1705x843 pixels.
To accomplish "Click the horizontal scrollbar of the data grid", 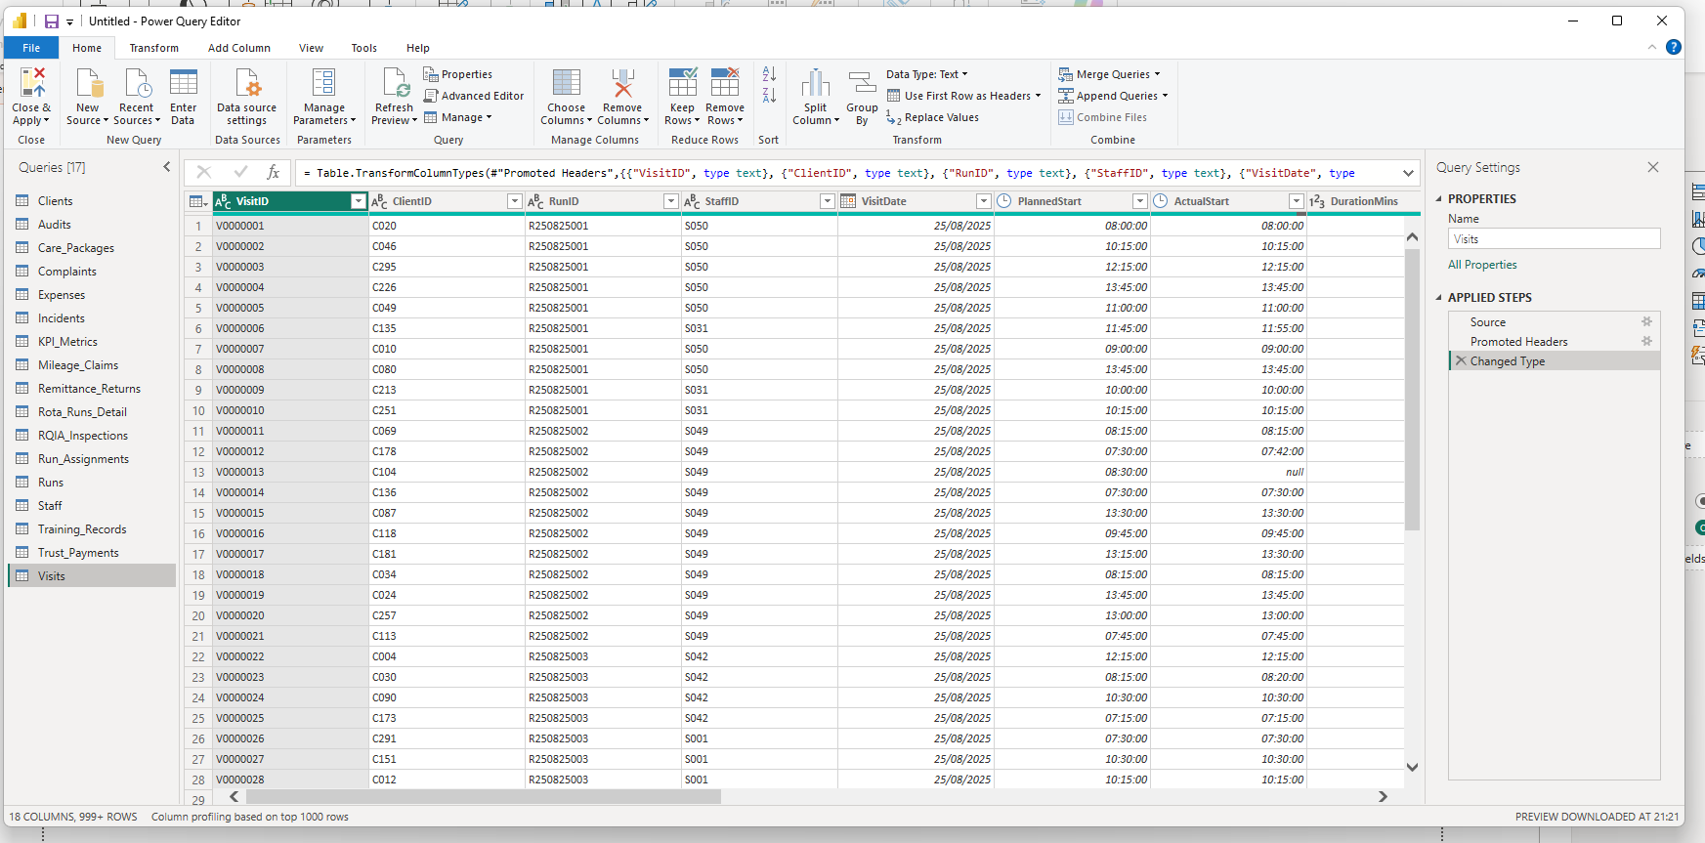I will [482, 796].
